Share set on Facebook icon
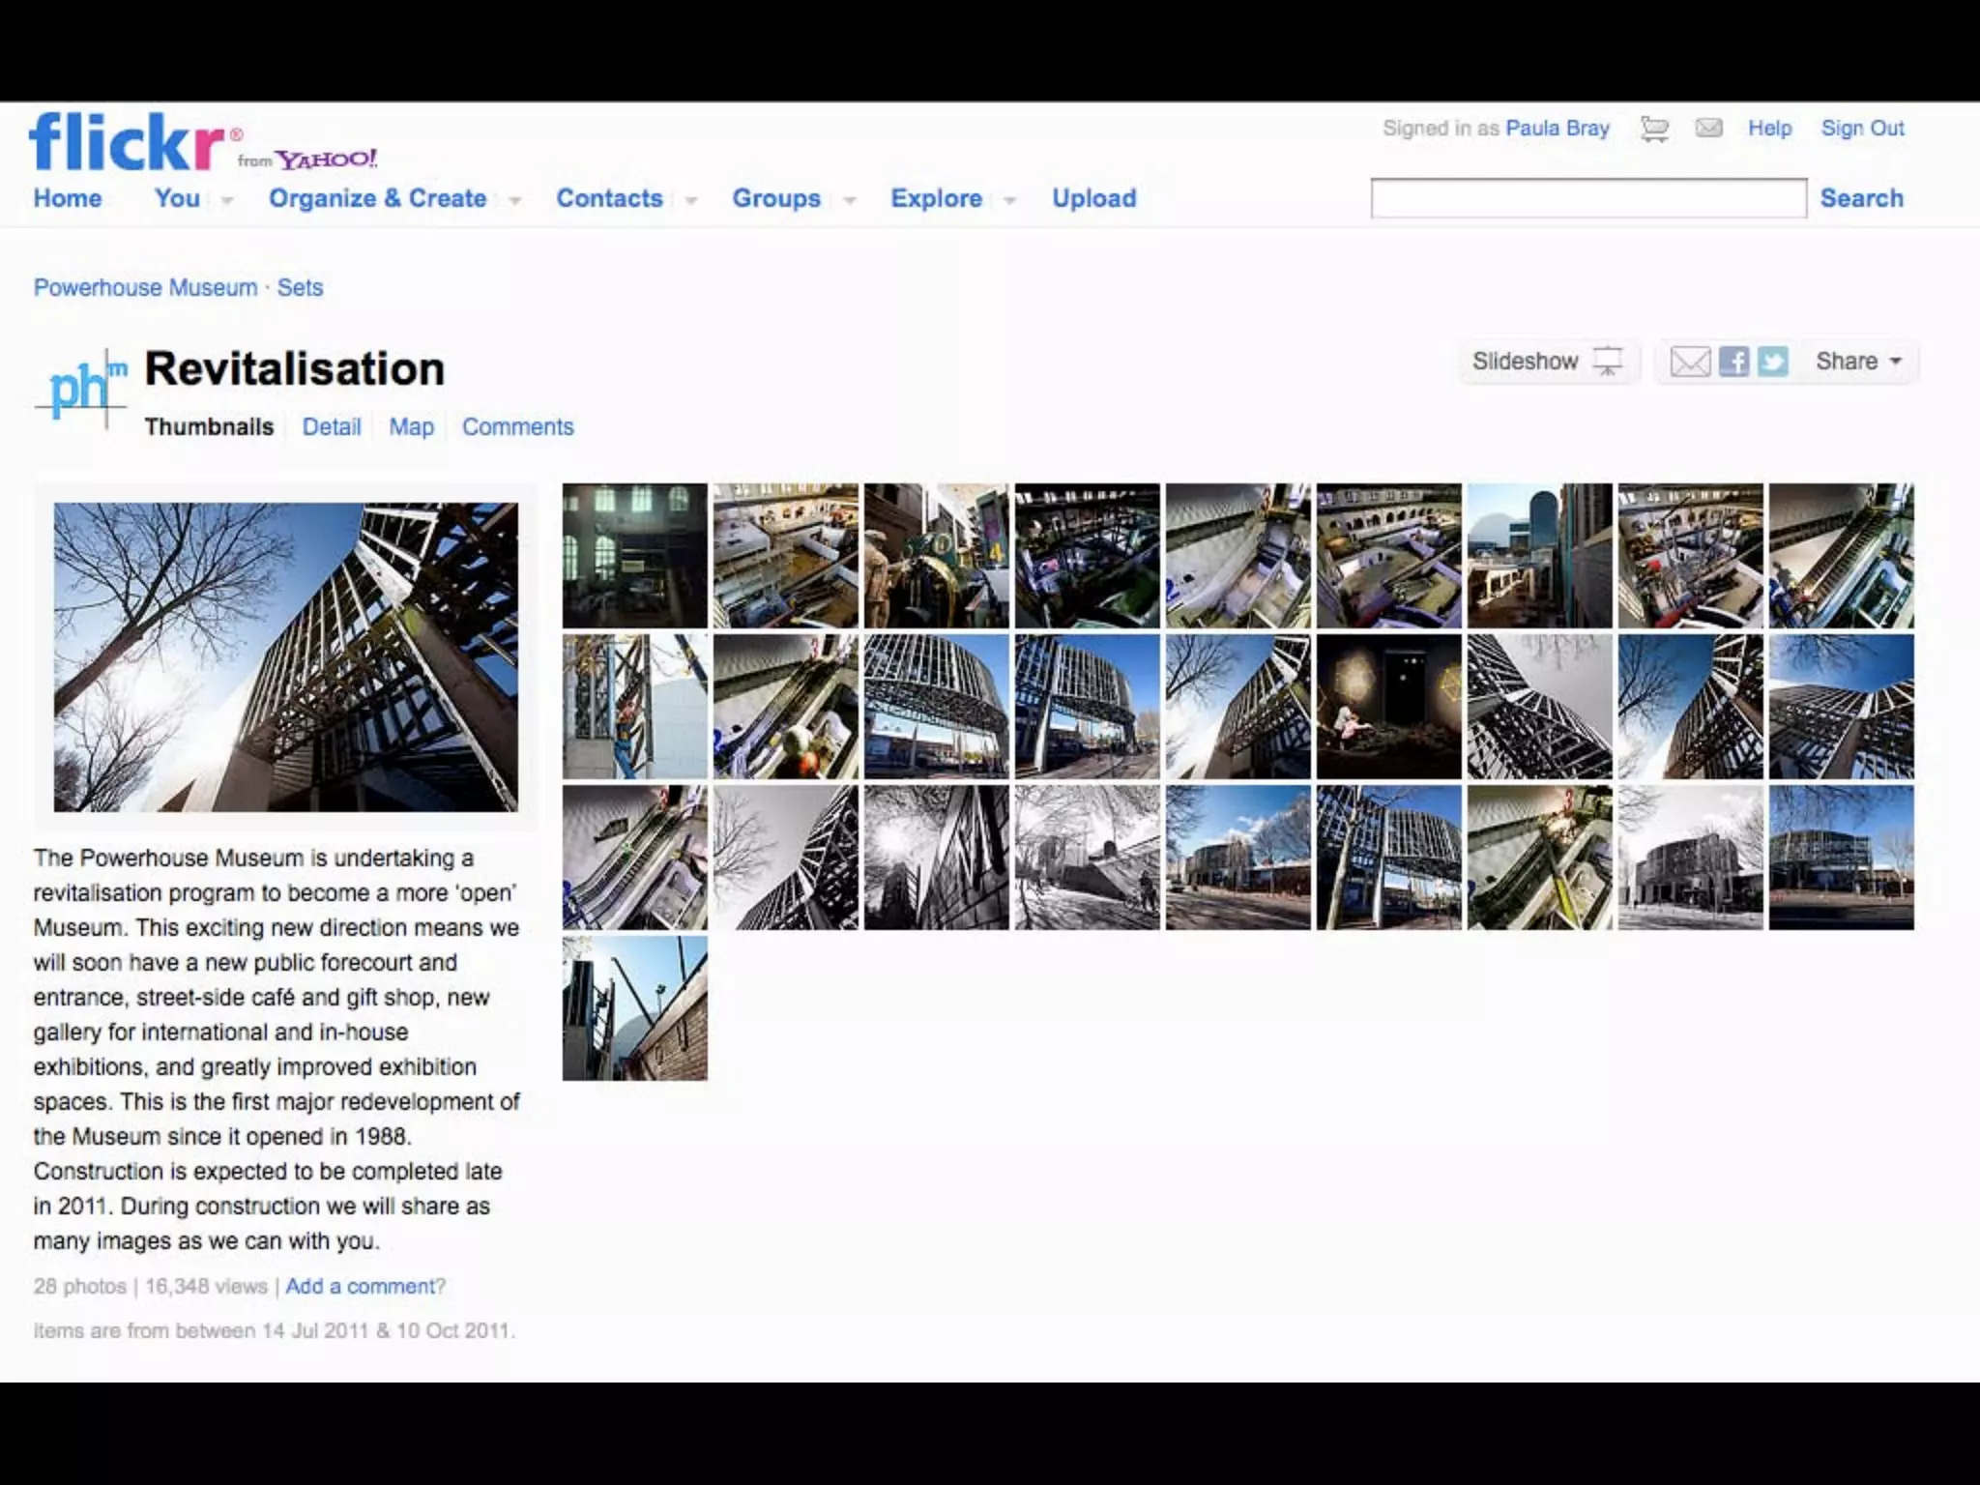1980x1485 pixels. (1733, 363)
